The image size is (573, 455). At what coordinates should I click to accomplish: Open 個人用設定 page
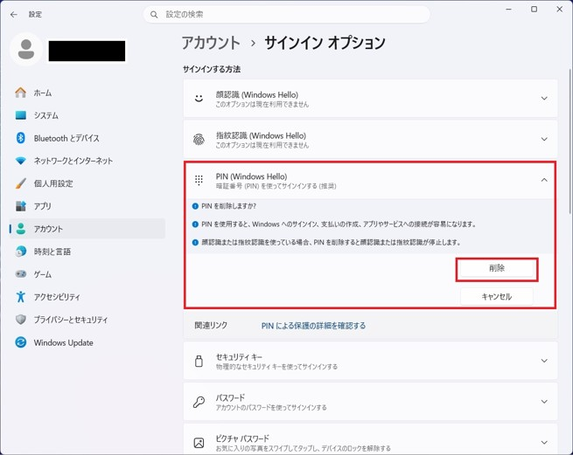coord(87,183)
